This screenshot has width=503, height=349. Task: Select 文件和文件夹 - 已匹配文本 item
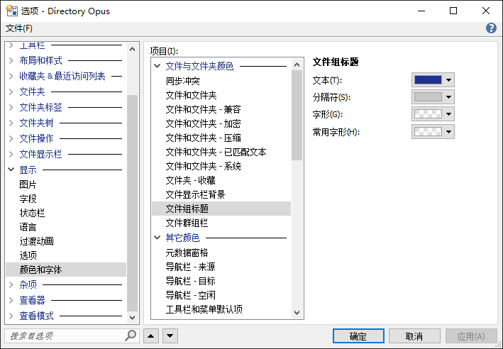pyautogui.click(x=216, y=152)
